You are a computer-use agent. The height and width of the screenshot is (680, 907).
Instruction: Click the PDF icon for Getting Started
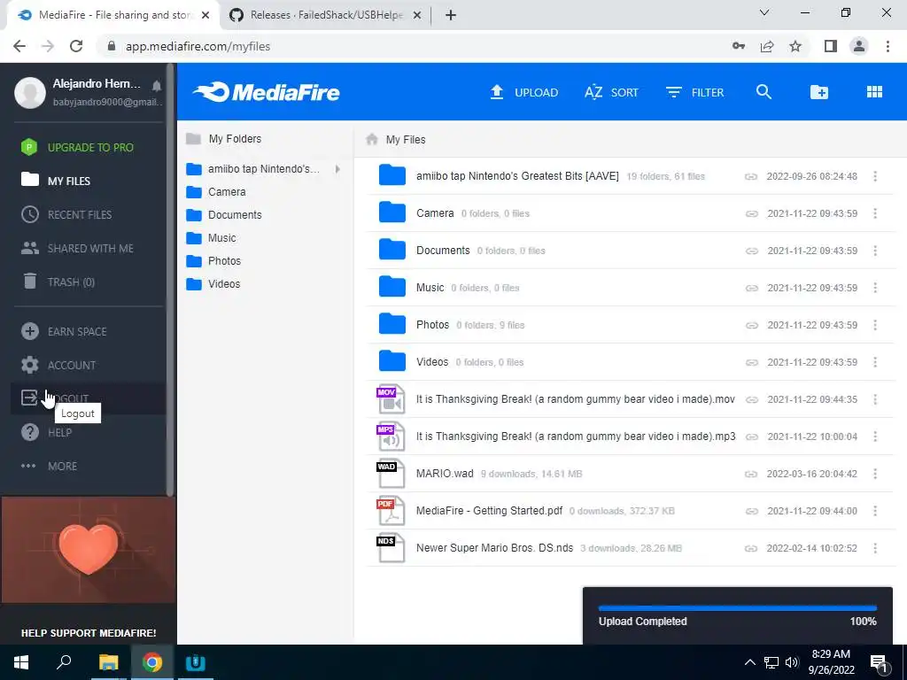click(x=391, y=511)
